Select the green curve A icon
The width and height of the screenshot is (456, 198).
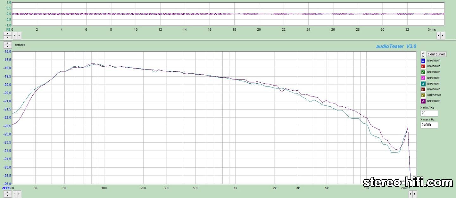pos(423,72)
